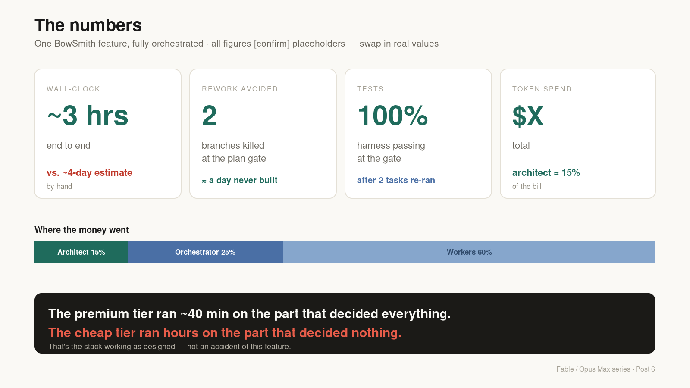Select the large '2' value
690x388 pixels.
click(210, 116)
